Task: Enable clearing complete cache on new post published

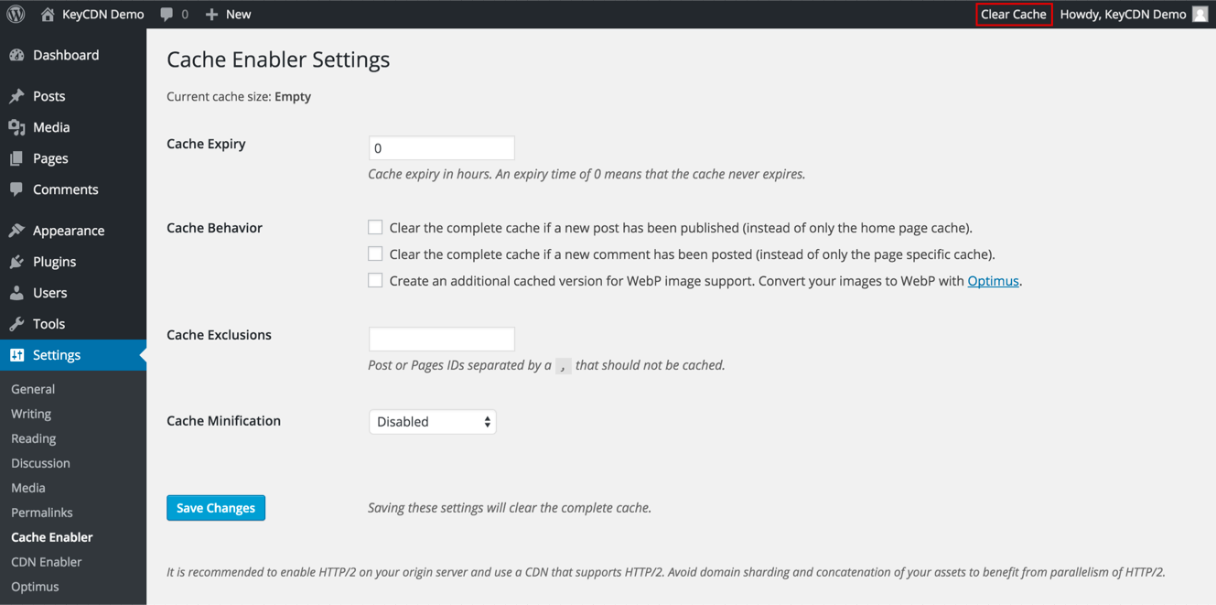Action: (x=375, y=227)
